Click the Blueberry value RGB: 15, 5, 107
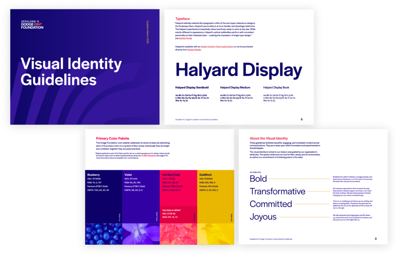This screenshot has width=398, height=256. coord(94,183)
